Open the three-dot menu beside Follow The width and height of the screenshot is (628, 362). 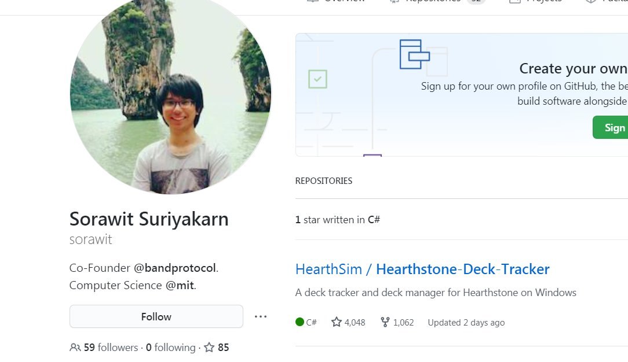click(x=261, y=316)
